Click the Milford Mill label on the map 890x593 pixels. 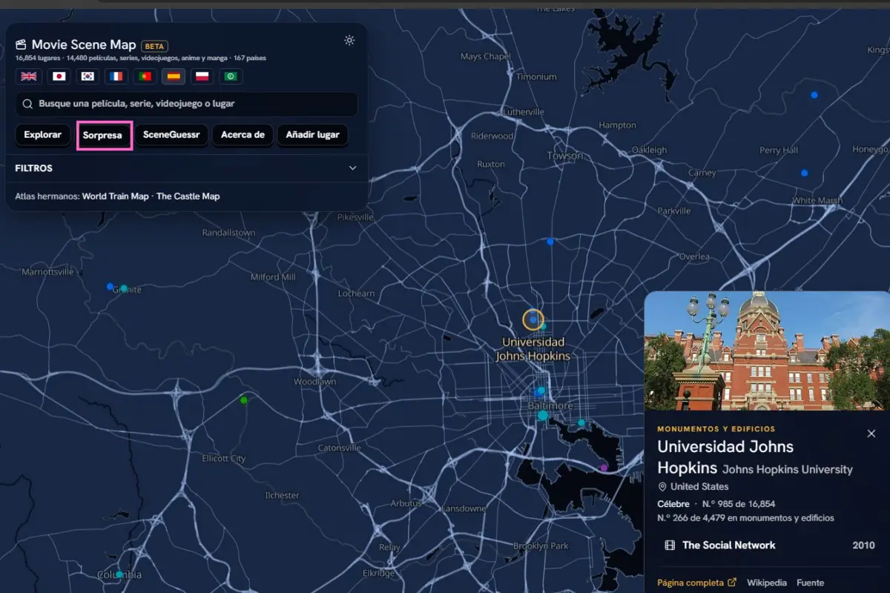point(273,277)
